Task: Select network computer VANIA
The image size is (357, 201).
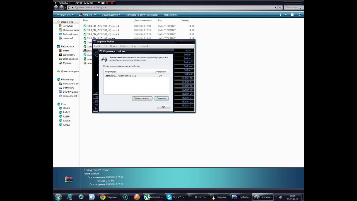Action: pyautogui.click(x=66, y=125)
